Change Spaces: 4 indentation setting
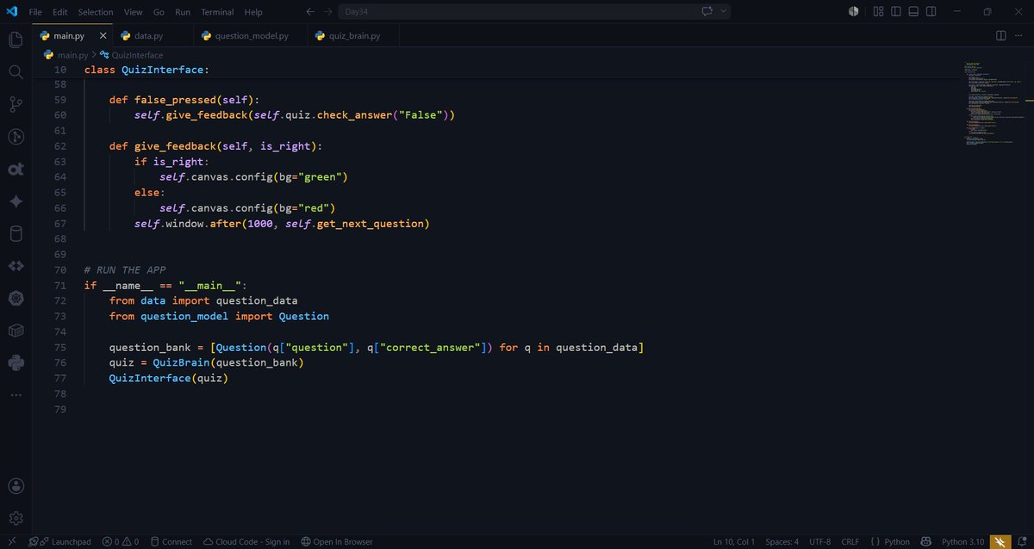 [x=782, y=542]
